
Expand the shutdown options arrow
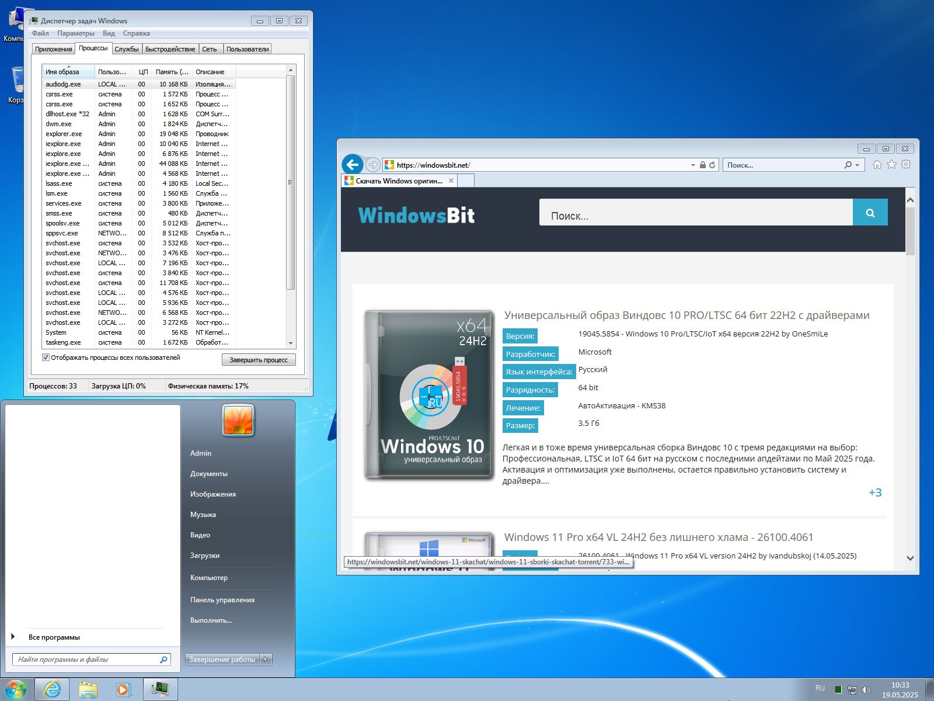(x=266, y=660)
